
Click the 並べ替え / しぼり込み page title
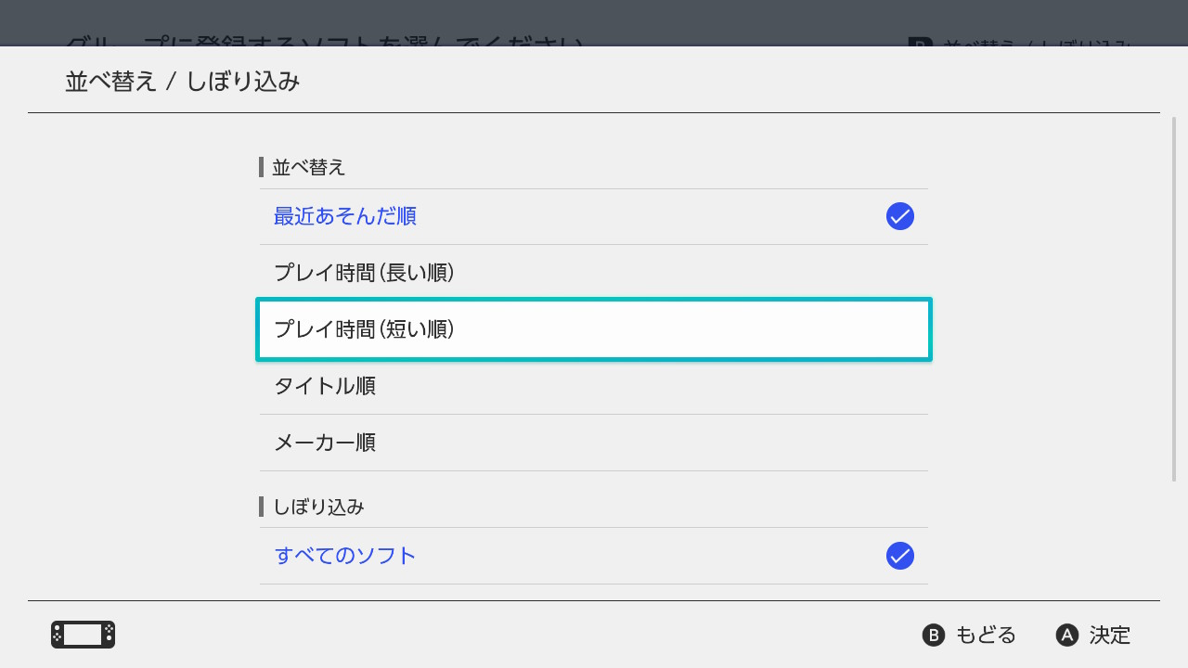[x=183, y=82]
